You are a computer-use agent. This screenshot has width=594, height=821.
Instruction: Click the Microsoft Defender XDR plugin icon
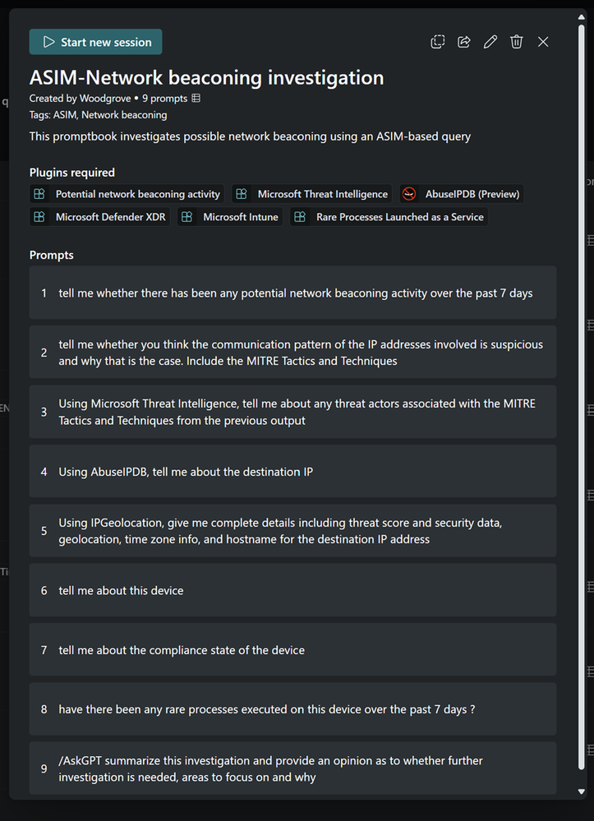coord(39,217)
